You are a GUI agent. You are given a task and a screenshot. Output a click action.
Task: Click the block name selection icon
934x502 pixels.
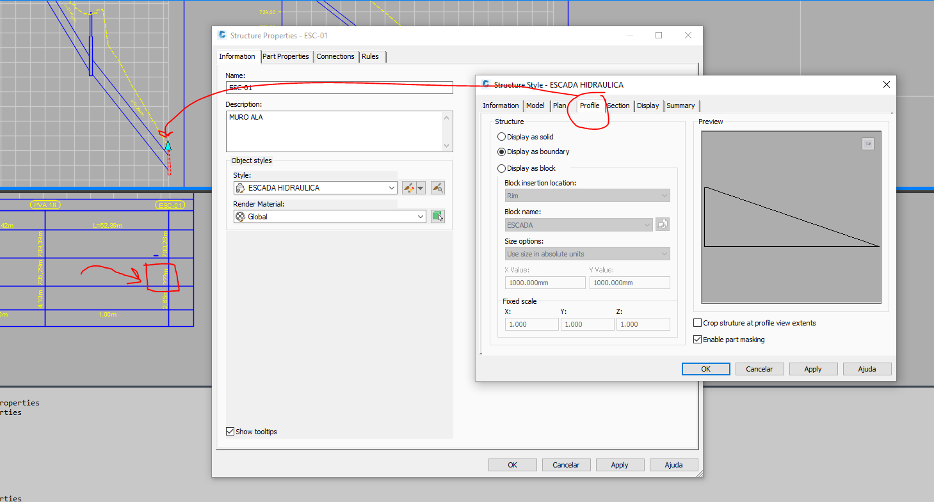point(663,224)
